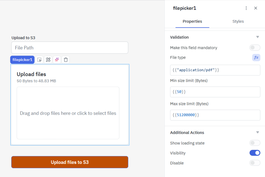This screenshot has width=265, height=177.
Task: Click the fx button for File type
Action: coord(256,57)
